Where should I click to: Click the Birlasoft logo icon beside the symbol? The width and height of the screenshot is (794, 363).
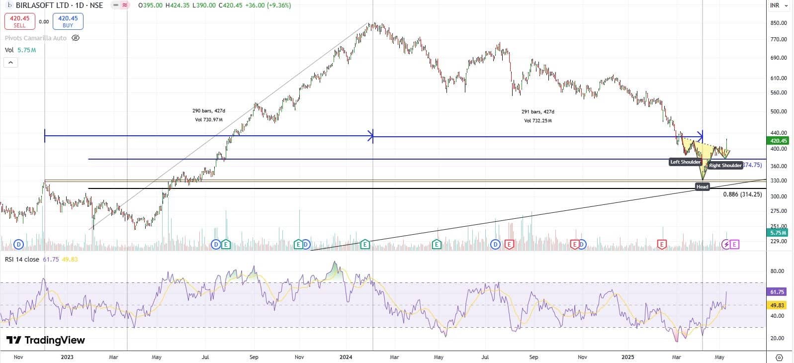coord(10,5)
